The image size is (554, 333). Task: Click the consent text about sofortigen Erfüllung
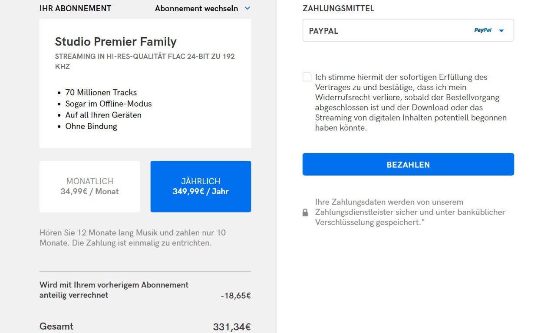click(411, 103)
